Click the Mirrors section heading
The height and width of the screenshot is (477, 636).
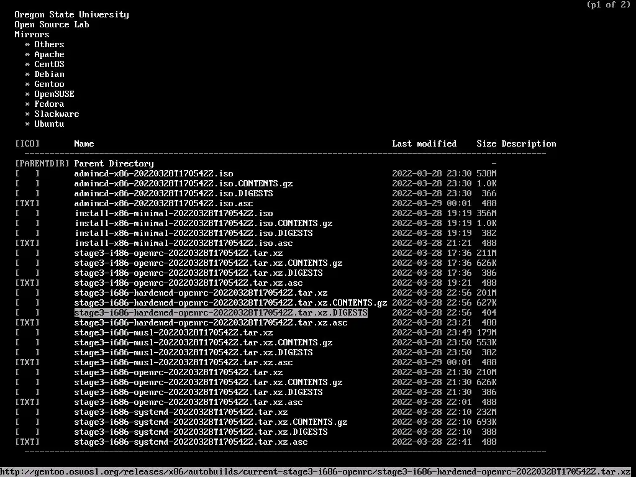[x=32, y=35]
